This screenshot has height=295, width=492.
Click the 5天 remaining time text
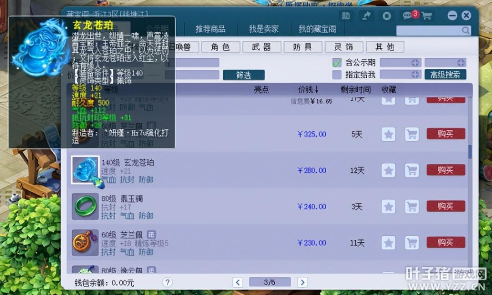tap(357, 134)
